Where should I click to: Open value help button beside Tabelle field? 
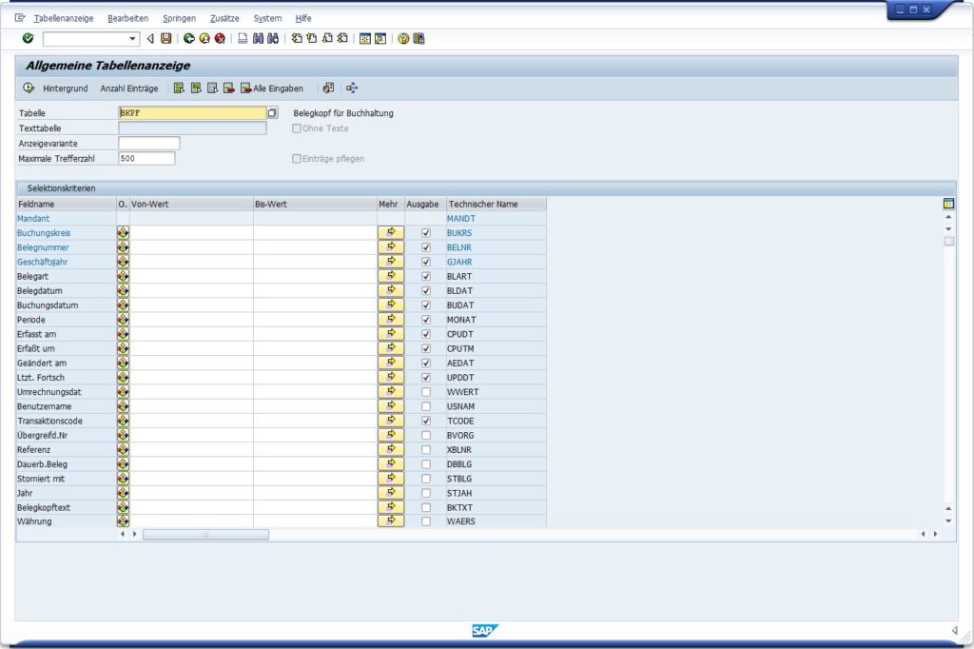[x=272, y=112]
